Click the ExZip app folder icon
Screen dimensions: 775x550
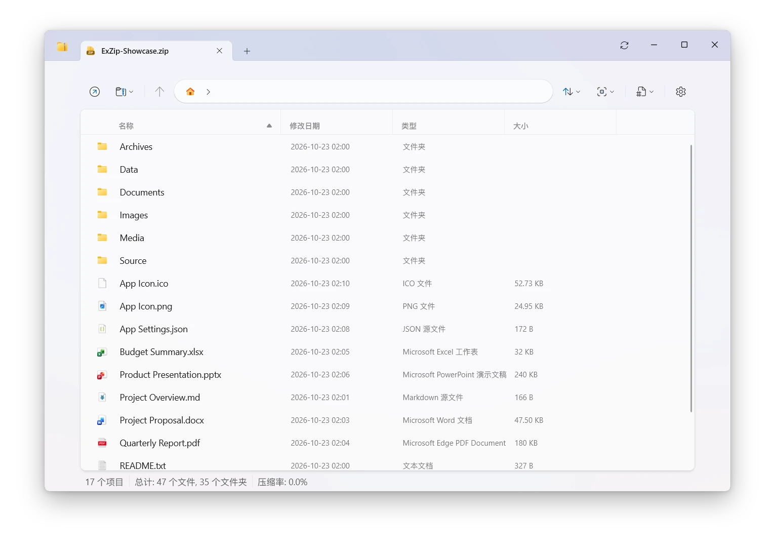tap(62, 47)
